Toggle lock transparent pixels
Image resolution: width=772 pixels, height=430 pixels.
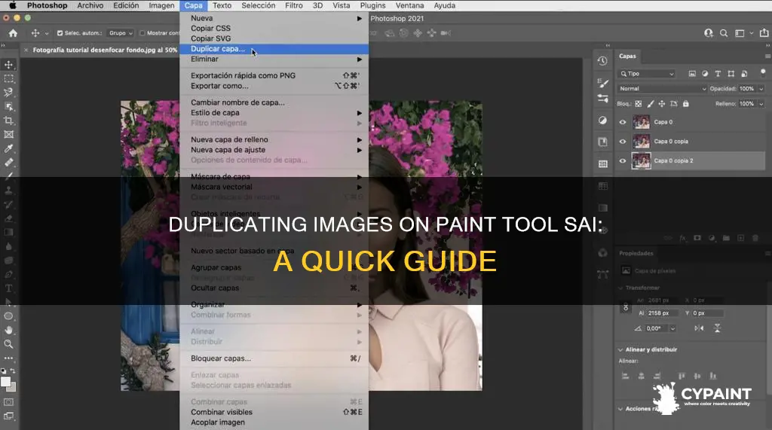coord(639,104)
